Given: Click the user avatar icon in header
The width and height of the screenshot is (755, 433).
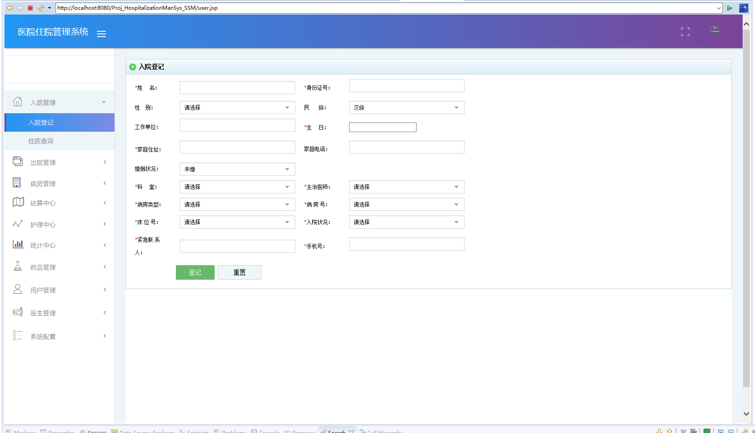Looking at the screenshot, I should pos(714,31).
